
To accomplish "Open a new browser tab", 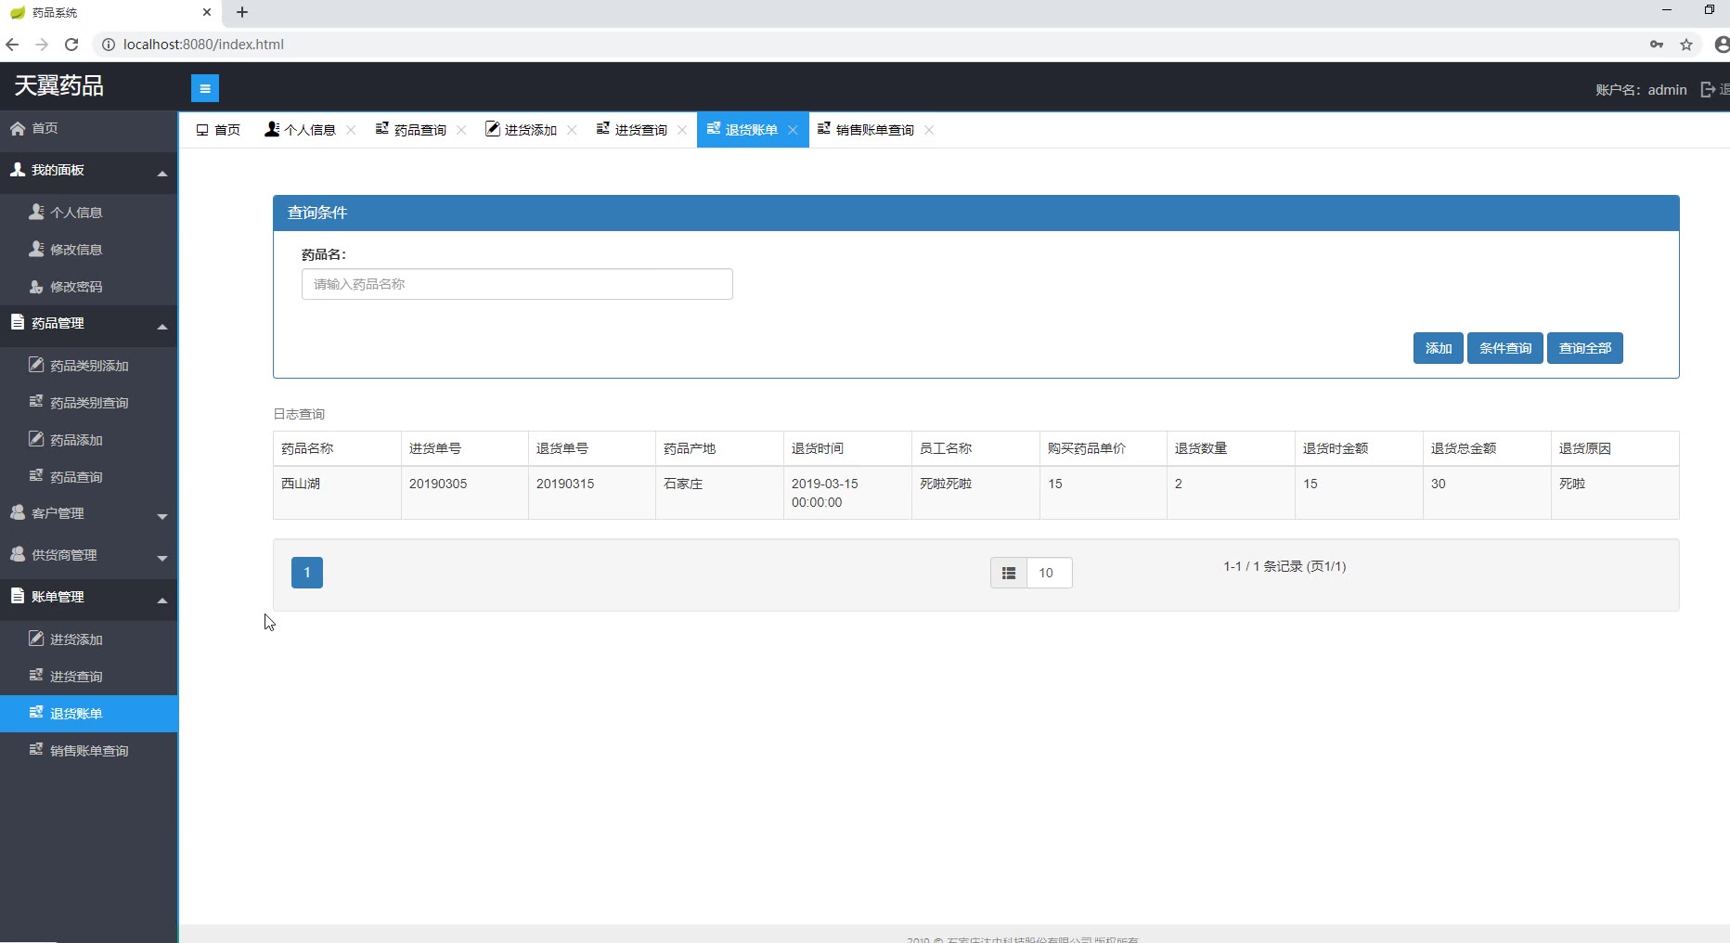I will (x=242, y=12).
